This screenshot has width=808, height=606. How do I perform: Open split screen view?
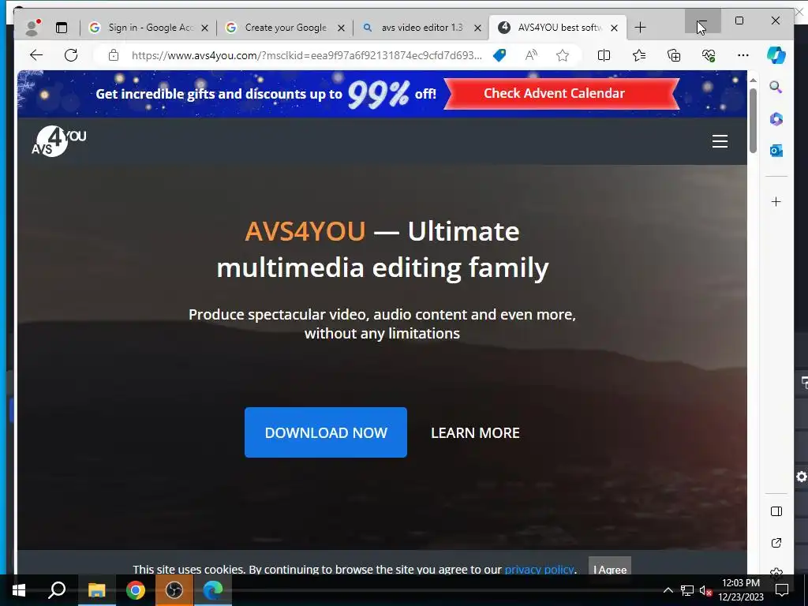604,55
